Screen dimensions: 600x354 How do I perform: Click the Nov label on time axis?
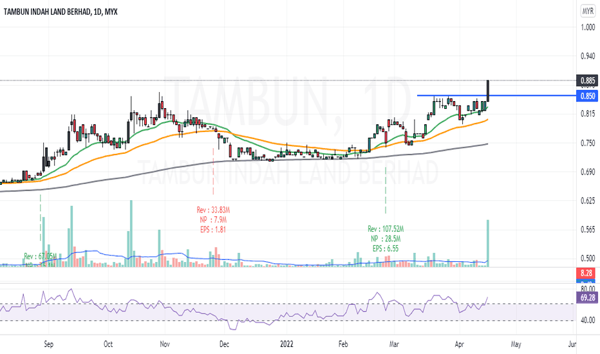pos(165,344)
